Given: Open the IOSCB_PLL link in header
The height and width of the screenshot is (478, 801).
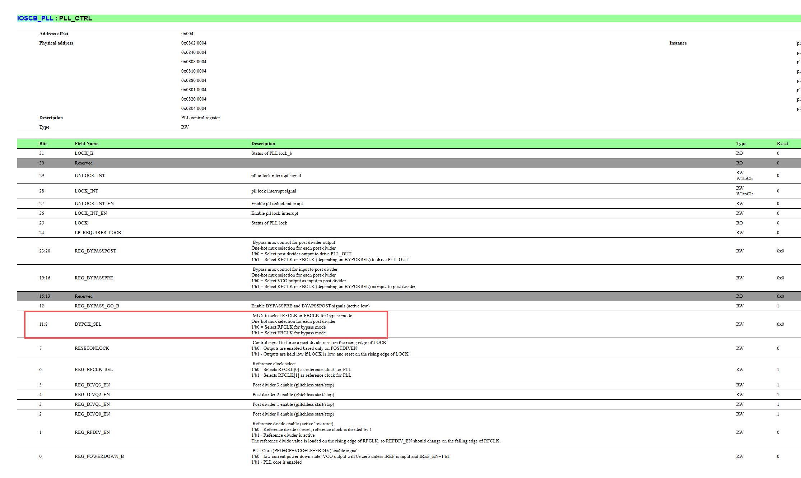Looking at the screenshot, I should (x=35, y=18).
